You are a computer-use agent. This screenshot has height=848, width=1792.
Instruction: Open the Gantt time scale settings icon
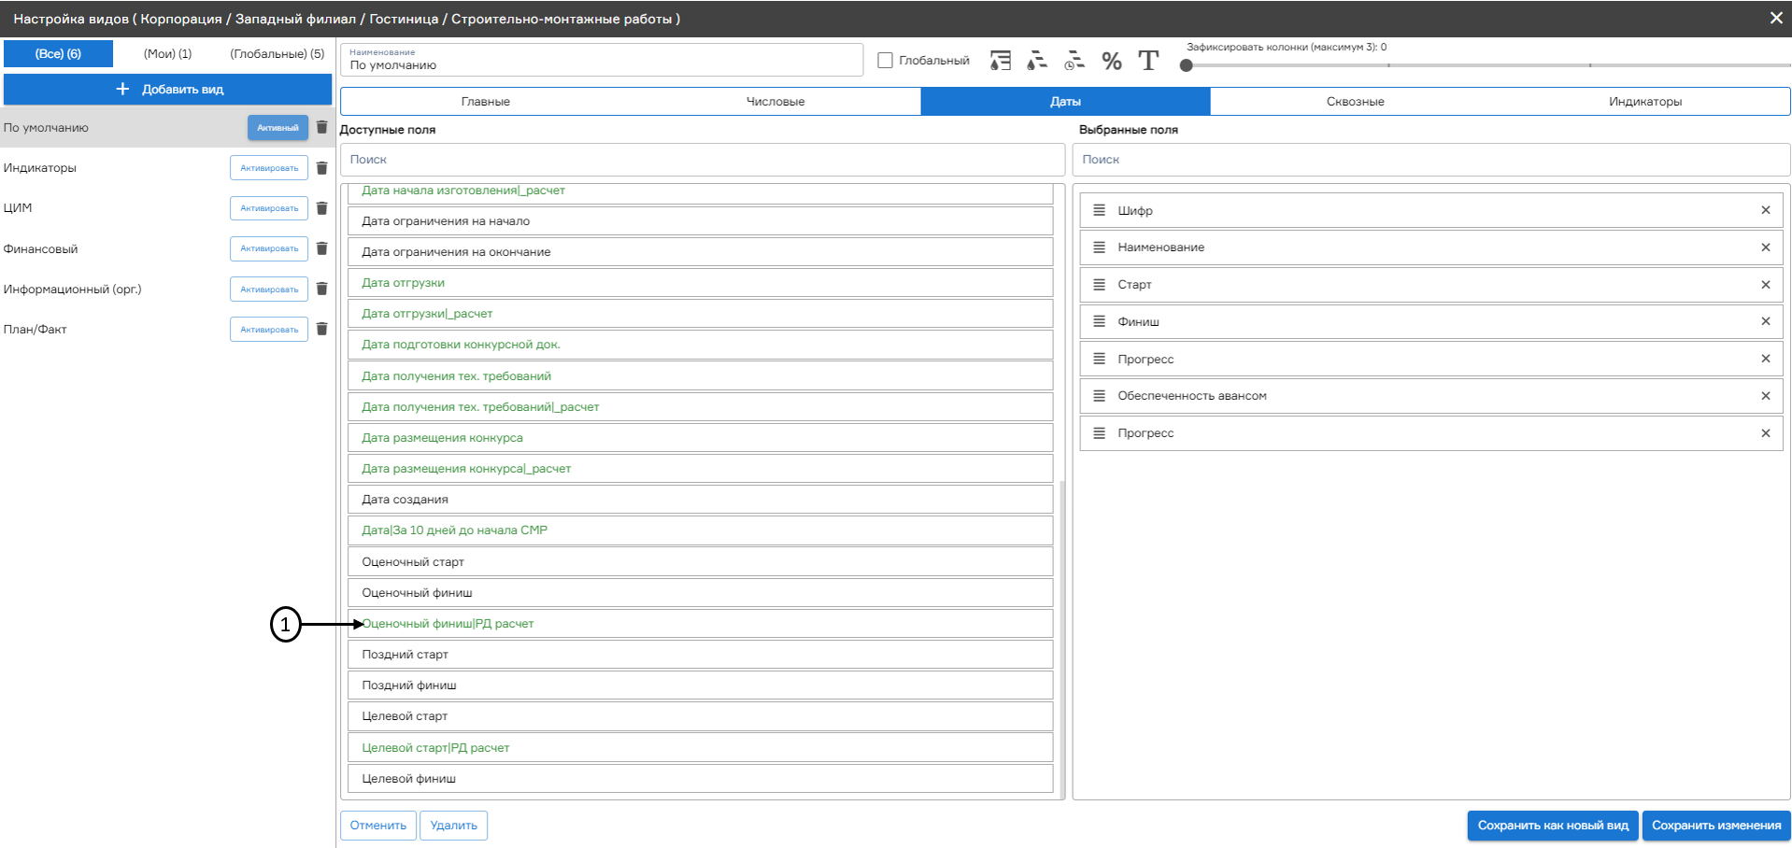pos(1074,61)
